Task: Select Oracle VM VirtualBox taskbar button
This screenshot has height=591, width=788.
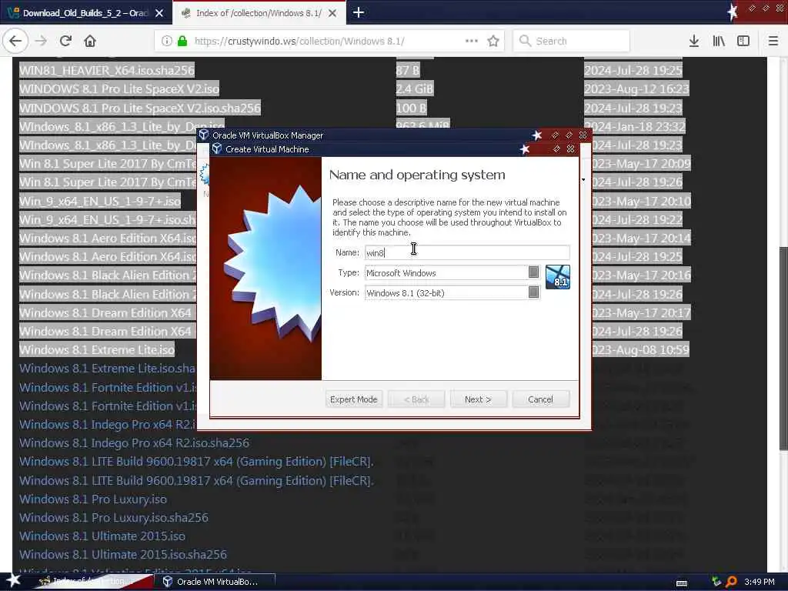Action: (x=216, y=582)
